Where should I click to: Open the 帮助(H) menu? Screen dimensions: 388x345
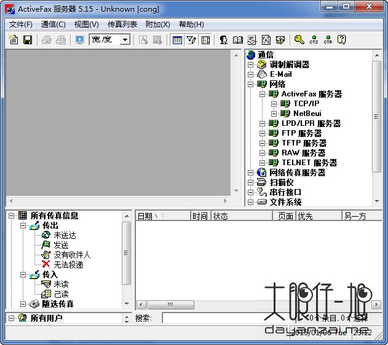pos(191,25)
